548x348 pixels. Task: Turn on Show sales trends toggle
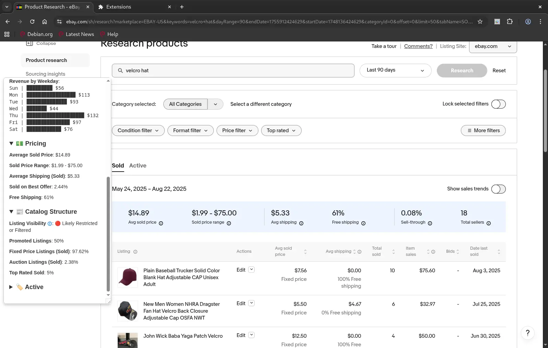pos(498,189)
